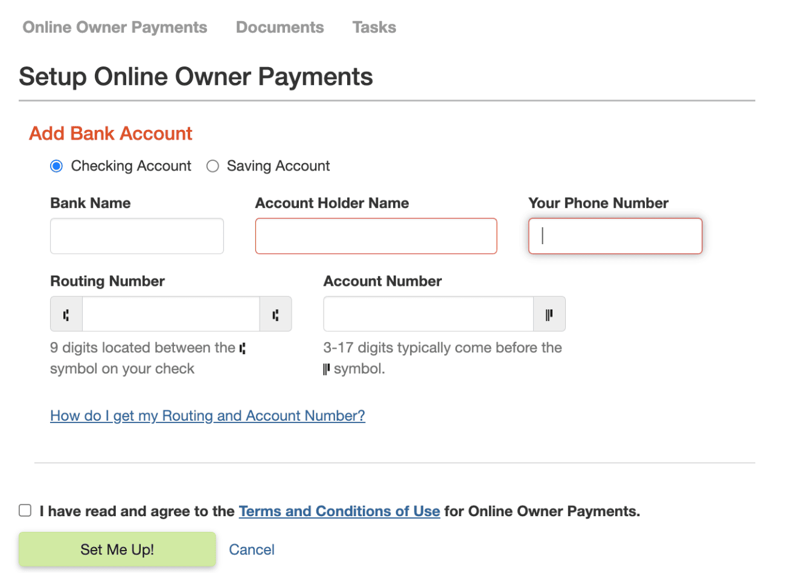797x573 pixels.
Task: Switch to the Documents tab
Action: pos(280,27)
